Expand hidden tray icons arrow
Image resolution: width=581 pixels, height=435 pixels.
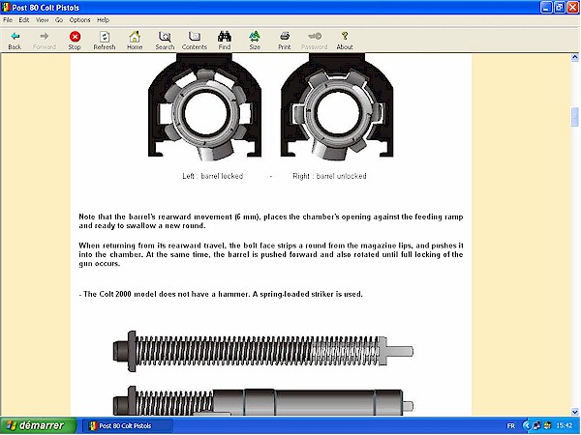527,426
